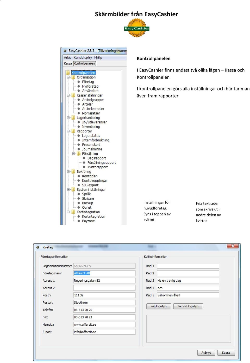This screenshot has height=363, width=250.
Task: Select Företag in the tree
Action: pos(88,82)
